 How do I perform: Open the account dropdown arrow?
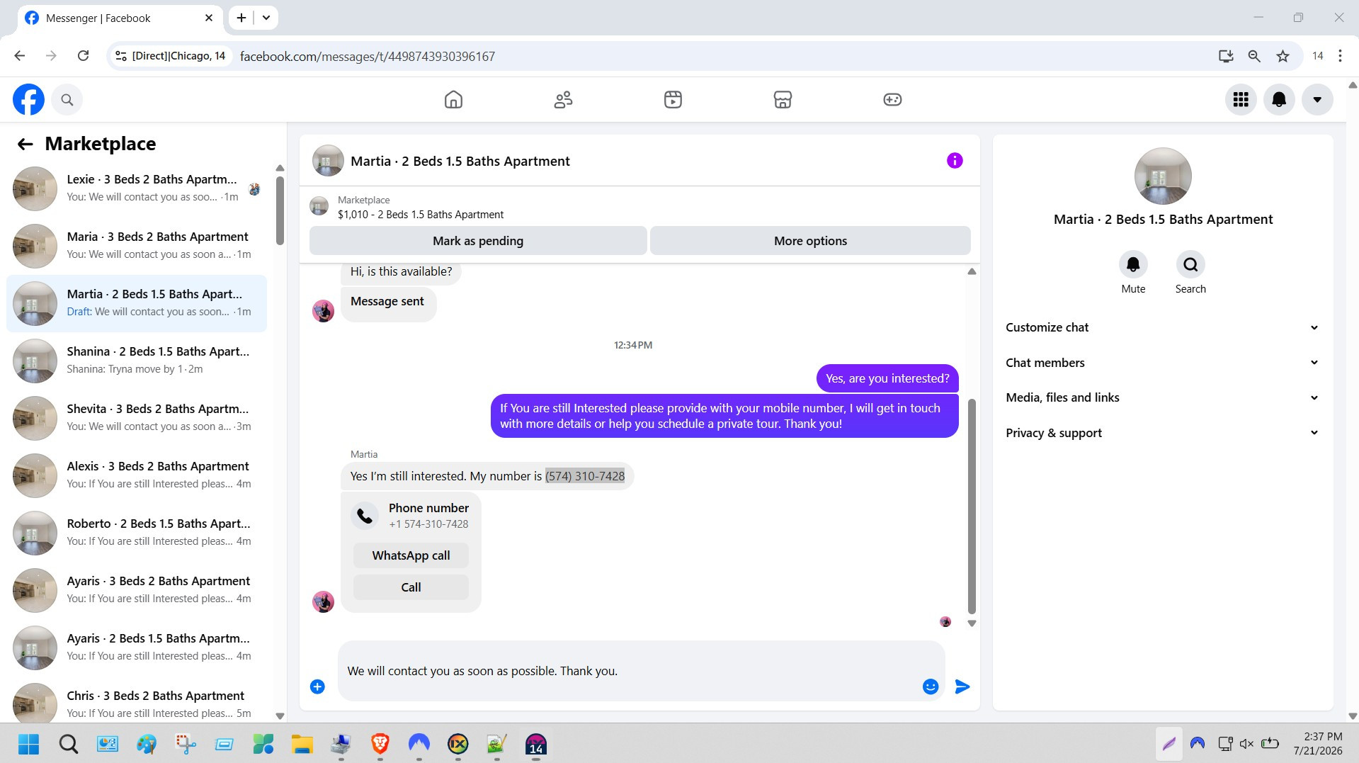(x=1317, y=100)
